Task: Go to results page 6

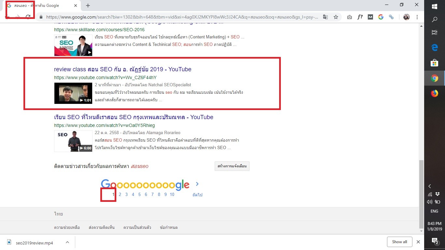Action: [x=146, y=195]
